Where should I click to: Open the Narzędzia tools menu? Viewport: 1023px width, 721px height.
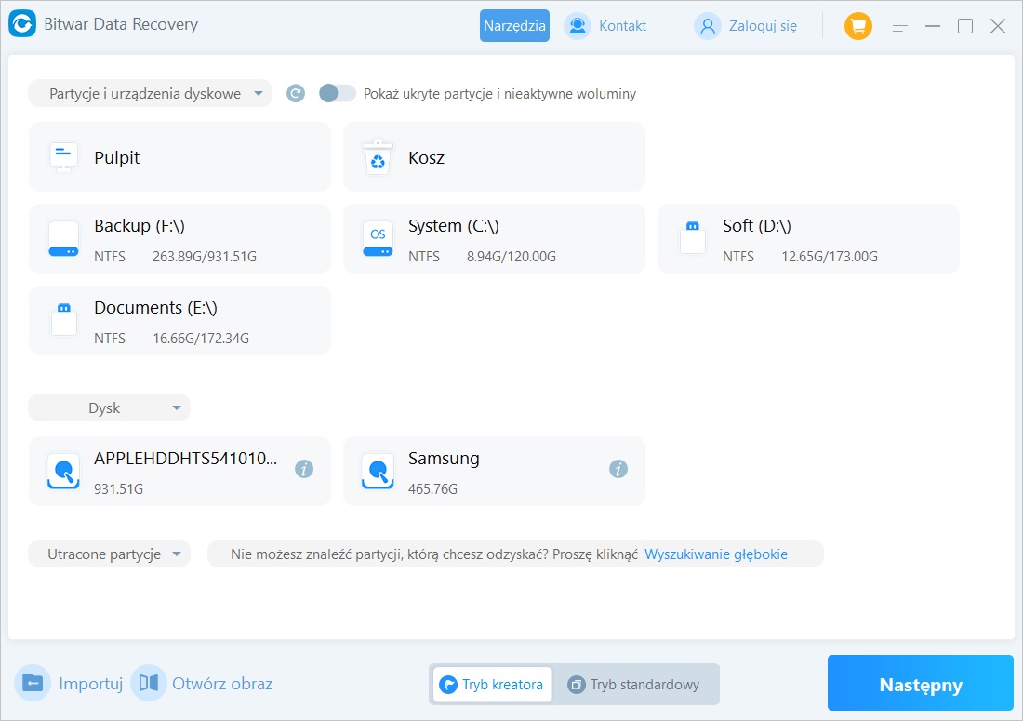point(514,26)
